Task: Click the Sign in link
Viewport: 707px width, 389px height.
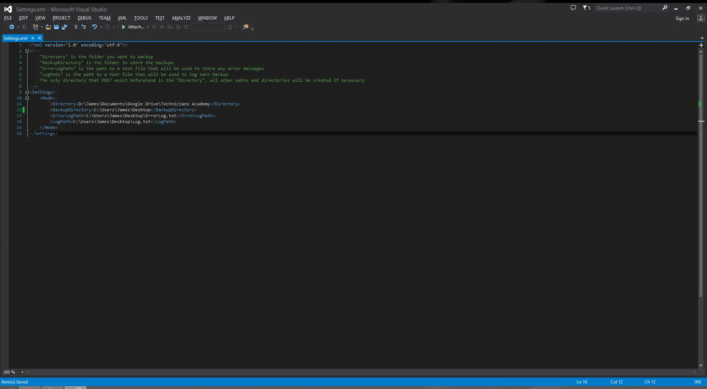Action: click(682, 18)
